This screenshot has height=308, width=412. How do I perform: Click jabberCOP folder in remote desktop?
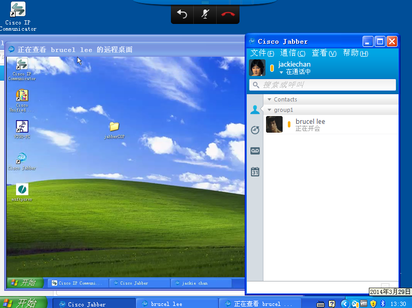114,130
